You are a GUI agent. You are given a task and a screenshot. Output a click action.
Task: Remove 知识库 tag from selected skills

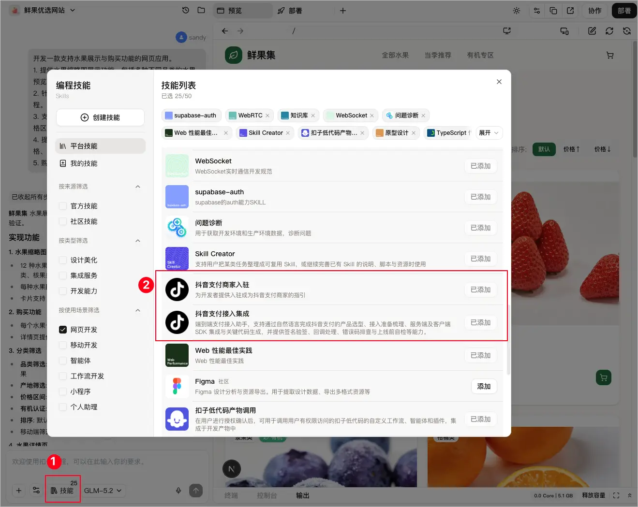313,116
